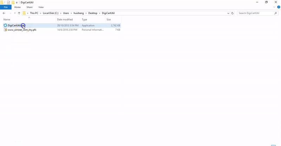281x146 pixels.
Task: Sort by the Date modified column
Action: [65, 20]
